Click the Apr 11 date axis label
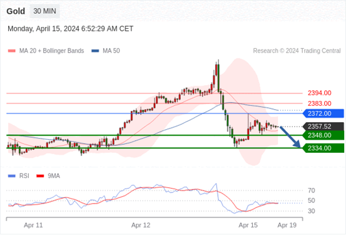Image resolution: width=346 pixels, height=235 pixels. pyautogui.click(x=33, y=225)
